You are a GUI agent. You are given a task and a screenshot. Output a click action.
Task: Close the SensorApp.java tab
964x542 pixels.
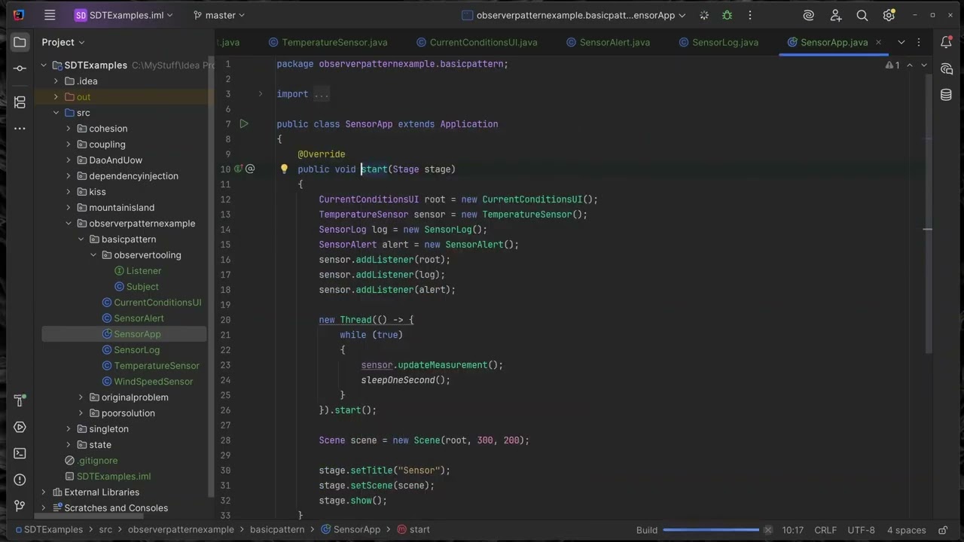pyautogui.click(x=878, y=42)
